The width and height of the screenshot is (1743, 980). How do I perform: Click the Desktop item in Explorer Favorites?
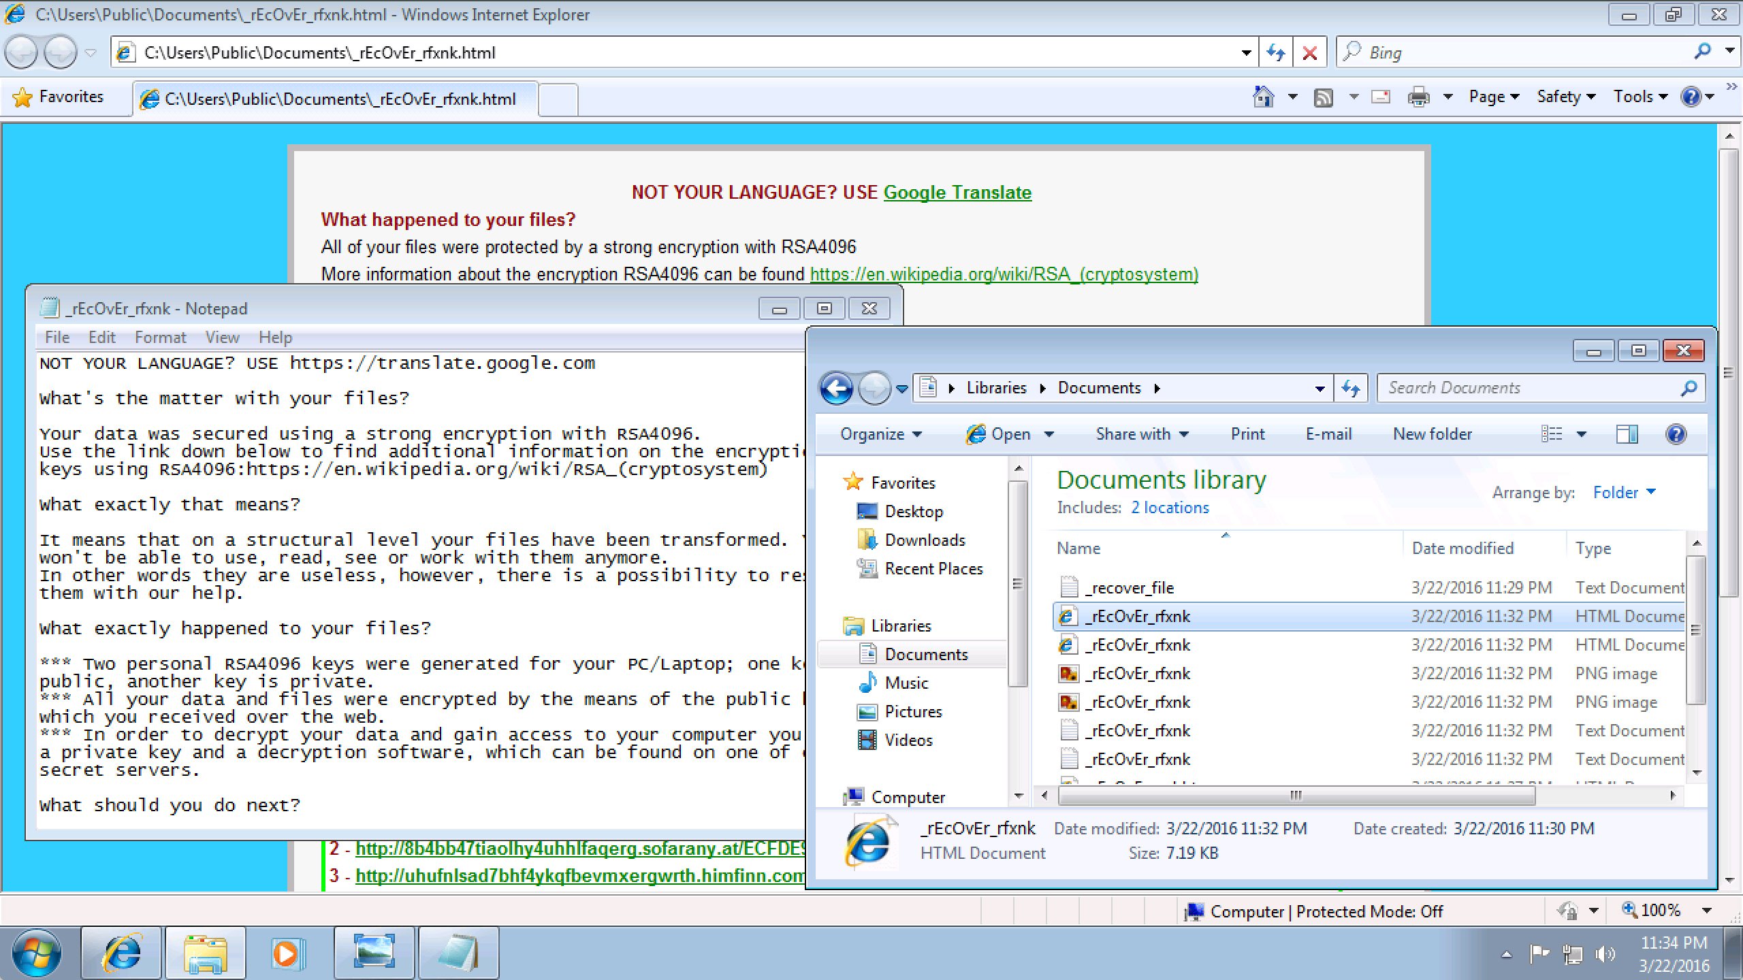coord(913,512)
